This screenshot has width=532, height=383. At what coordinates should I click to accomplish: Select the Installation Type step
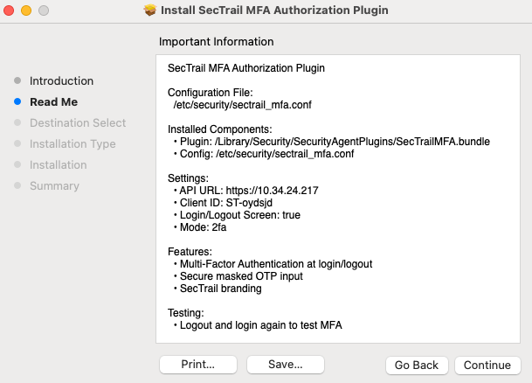(73, 143)
